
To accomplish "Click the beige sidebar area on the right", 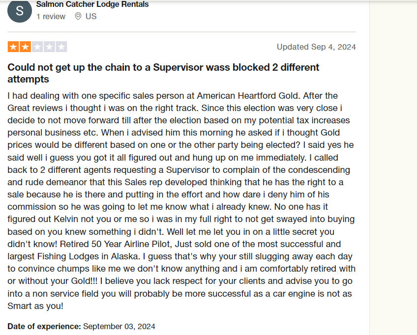I will click(393, 167).
